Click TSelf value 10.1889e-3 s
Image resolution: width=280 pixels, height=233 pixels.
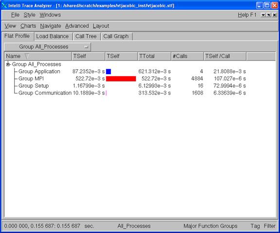coord(89,93)
